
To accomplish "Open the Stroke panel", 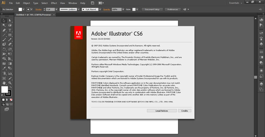I will [261, 51].
